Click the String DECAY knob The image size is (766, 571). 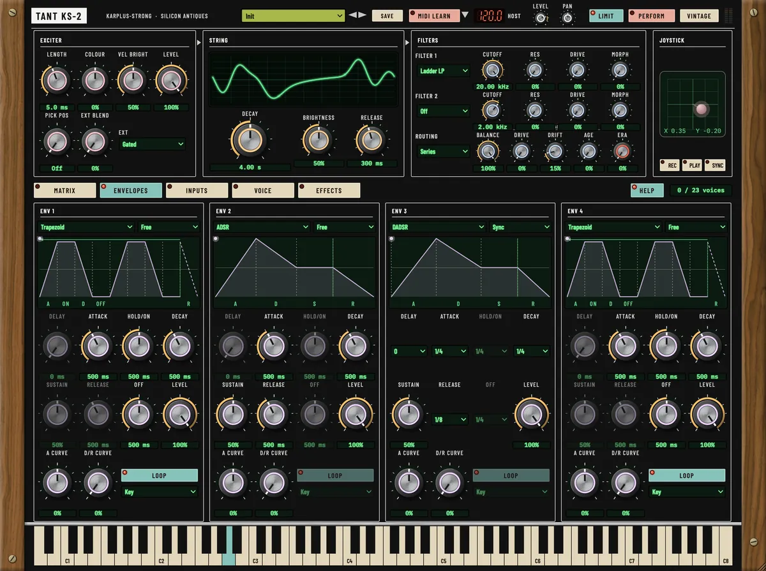coord(250,139)
